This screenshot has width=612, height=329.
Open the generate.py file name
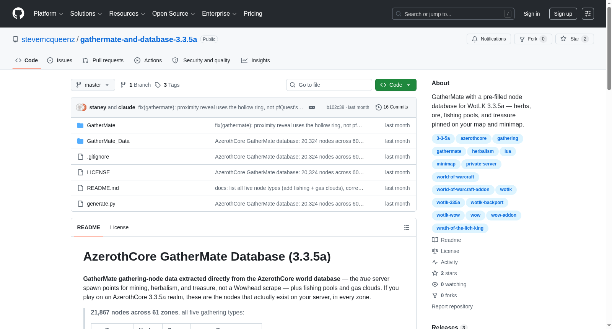click(x=101, y=204)
